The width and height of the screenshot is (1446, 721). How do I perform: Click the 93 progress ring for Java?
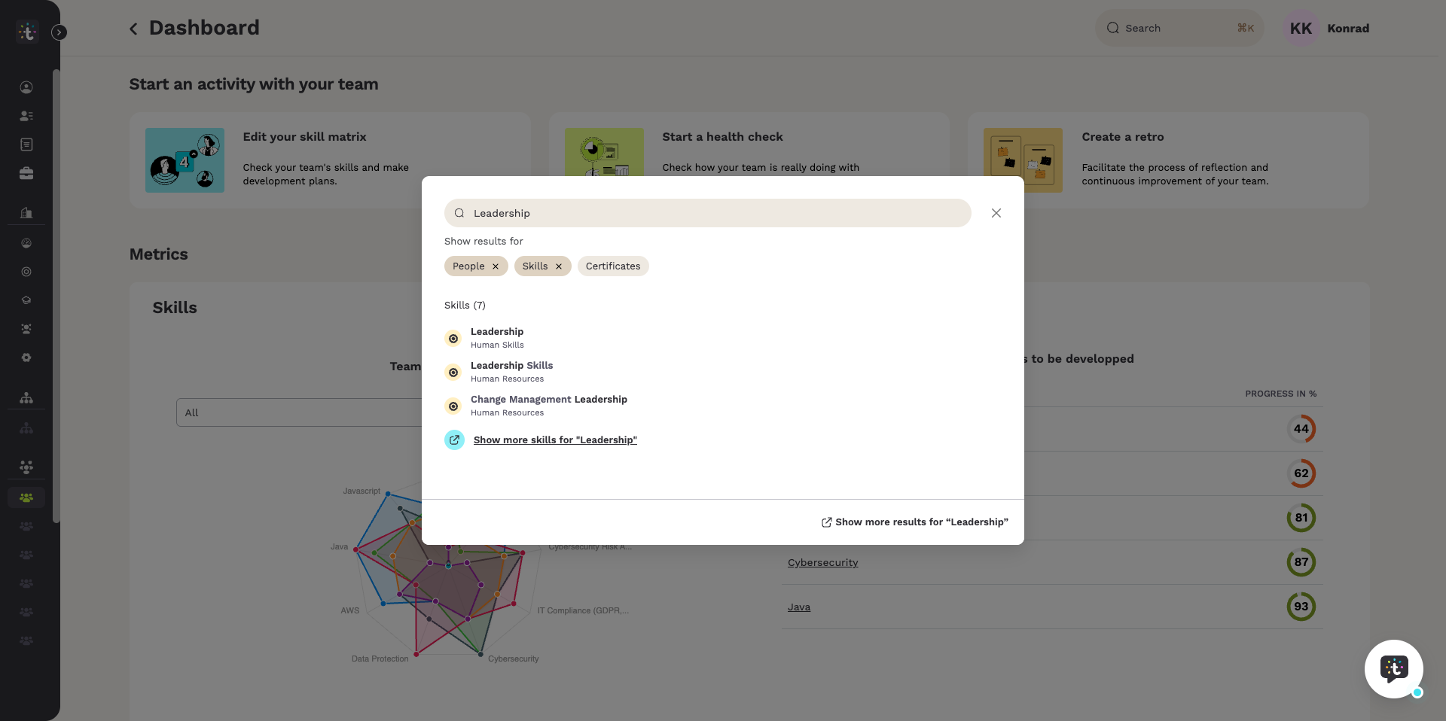click(x=1301, y=607)
